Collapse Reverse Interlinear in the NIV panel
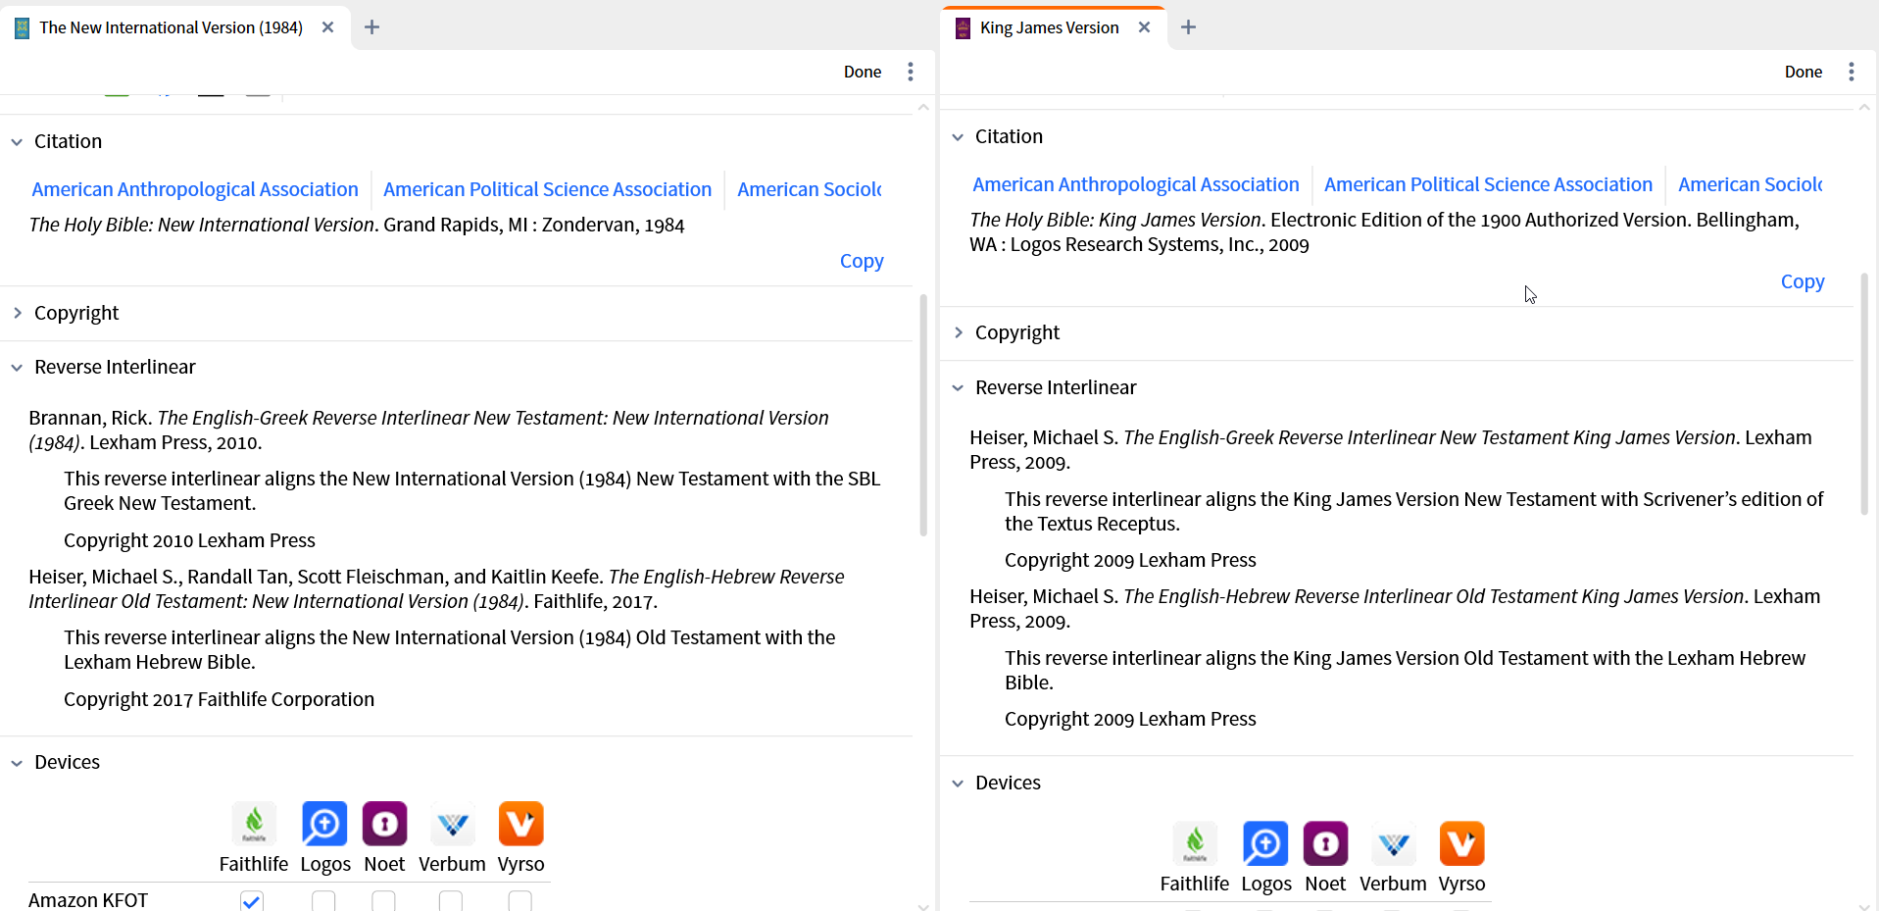 point(17,368)
